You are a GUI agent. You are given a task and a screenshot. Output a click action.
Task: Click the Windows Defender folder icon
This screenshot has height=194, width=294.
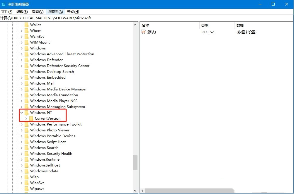pyautogui.click(x=26, y=60)
